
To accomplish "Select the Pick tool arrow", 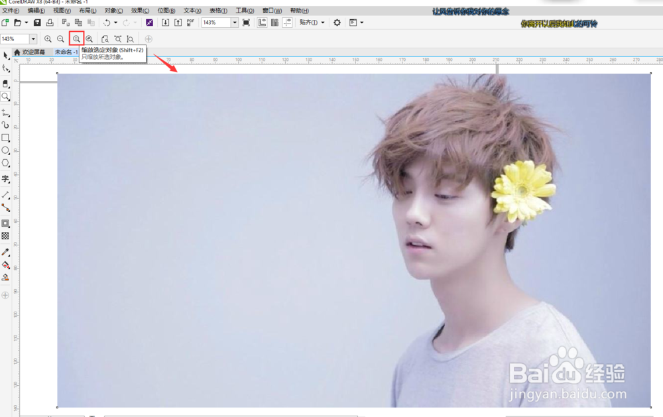I will point(5,56).
